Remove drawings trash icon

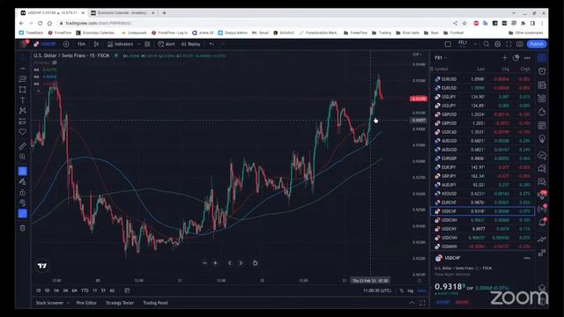pos(23,228)
